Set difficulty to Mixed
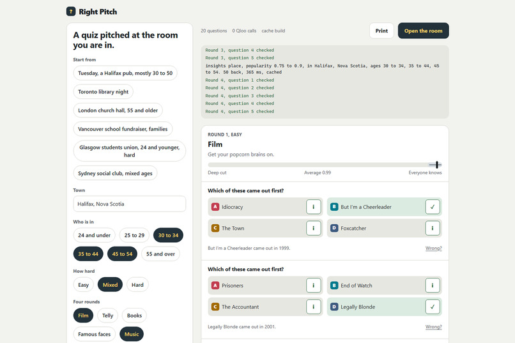Image resolution: width=515 pixels, height=343 pixels. [110, 285]
